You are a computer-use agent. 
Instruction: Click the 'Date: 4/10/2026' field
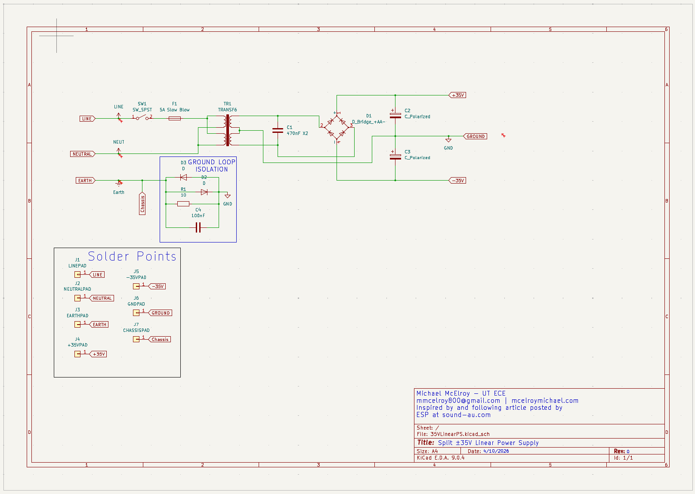488,451
